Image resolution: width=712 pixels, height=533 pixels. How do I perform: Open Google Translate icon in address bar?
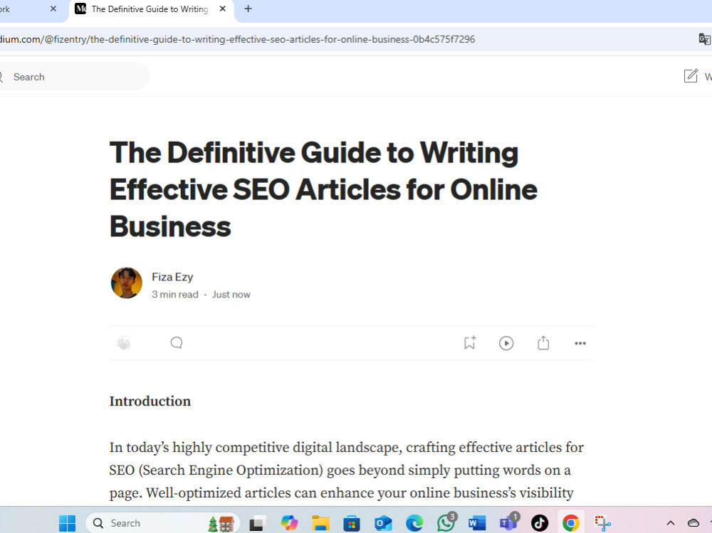pyautogui.click(x=704, y=39)
